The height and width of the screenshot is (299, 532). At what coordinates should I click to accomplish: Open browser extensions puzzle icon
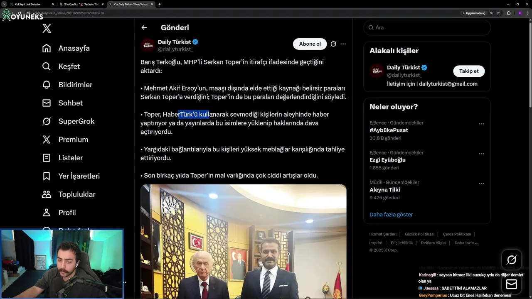pos(509,13)
